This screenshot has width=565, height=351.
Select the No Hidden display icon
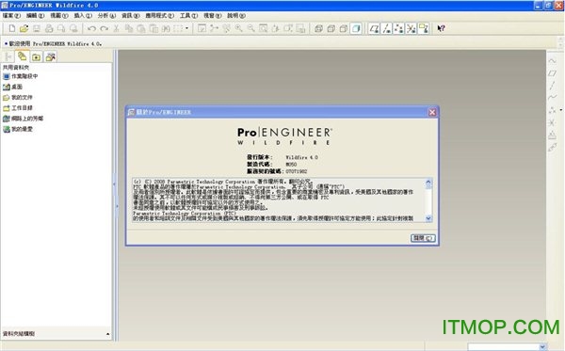point(344,28)
